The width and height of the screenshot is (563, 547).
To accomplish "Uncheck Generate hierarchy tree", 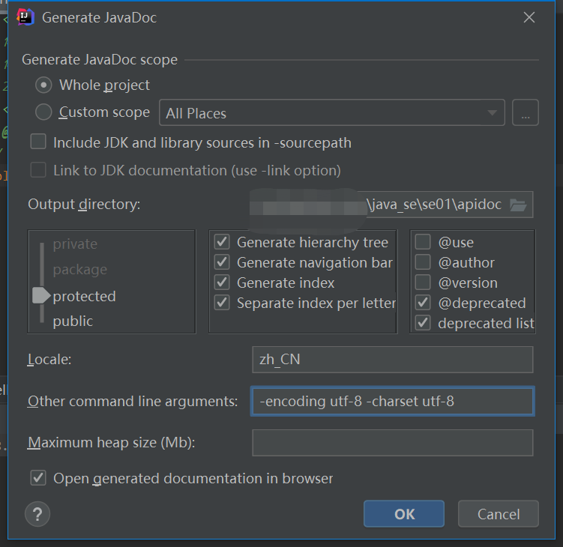I will click(222, 242).
